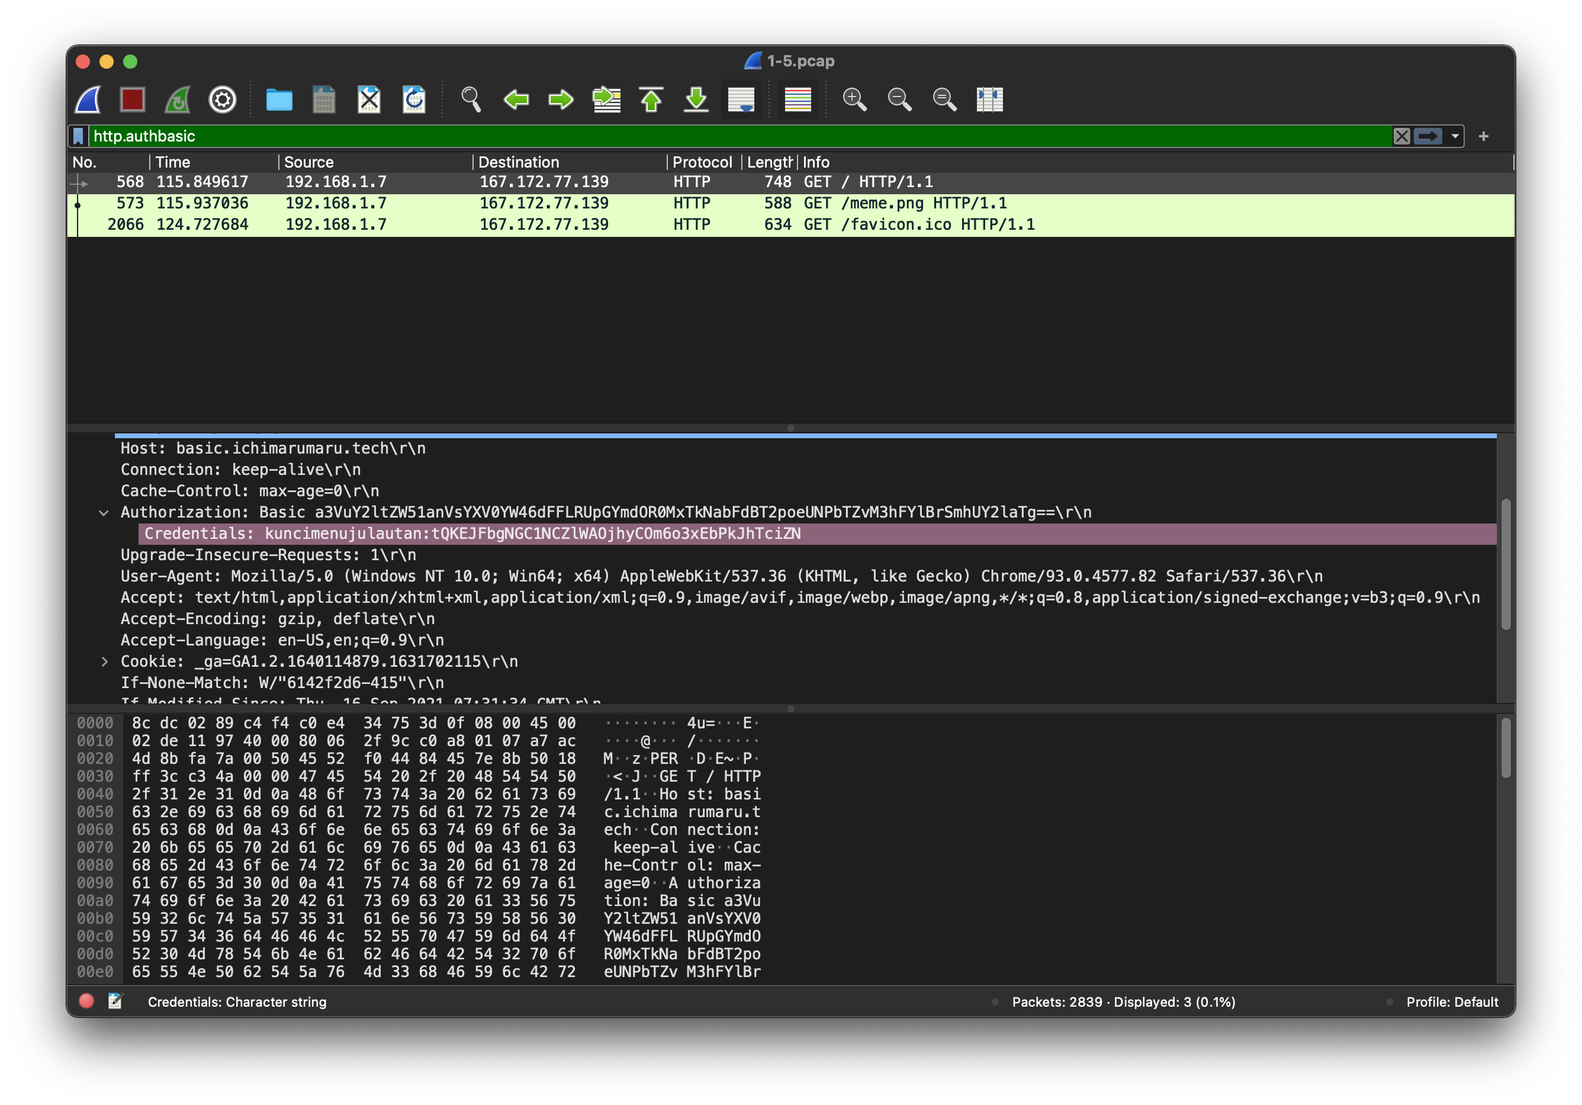The width and height of the screenshot is (1582, 1105).
Task: Open recent filter history dropdown
Action: 1455,136
